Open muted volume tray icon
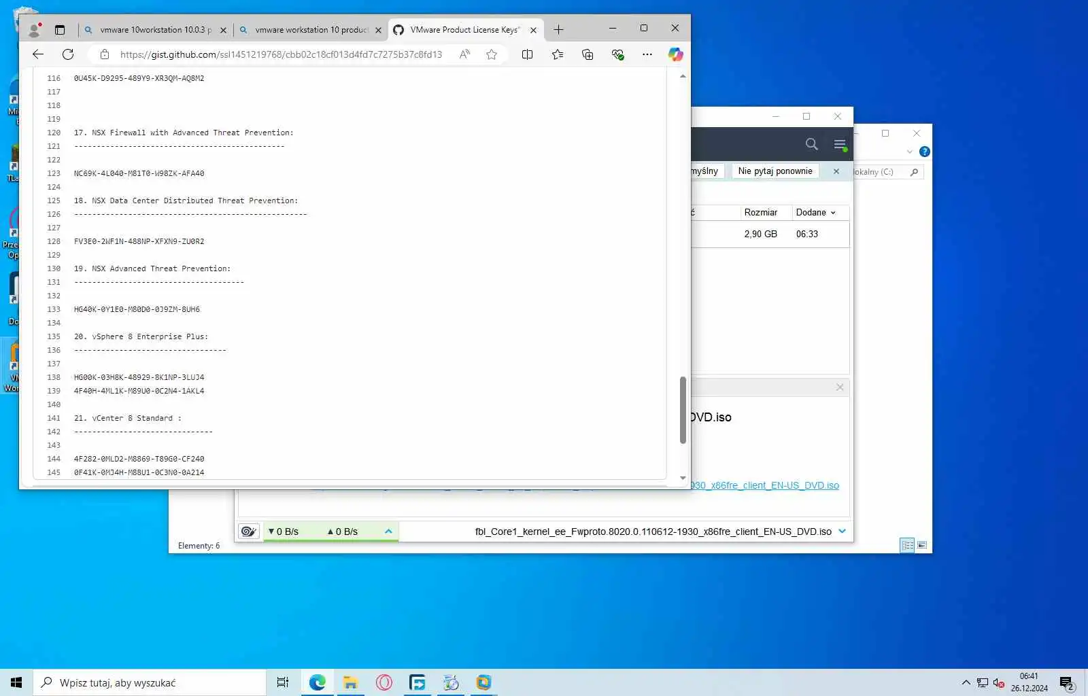This screenshot has width=1088, height=696. click(998, 682)
